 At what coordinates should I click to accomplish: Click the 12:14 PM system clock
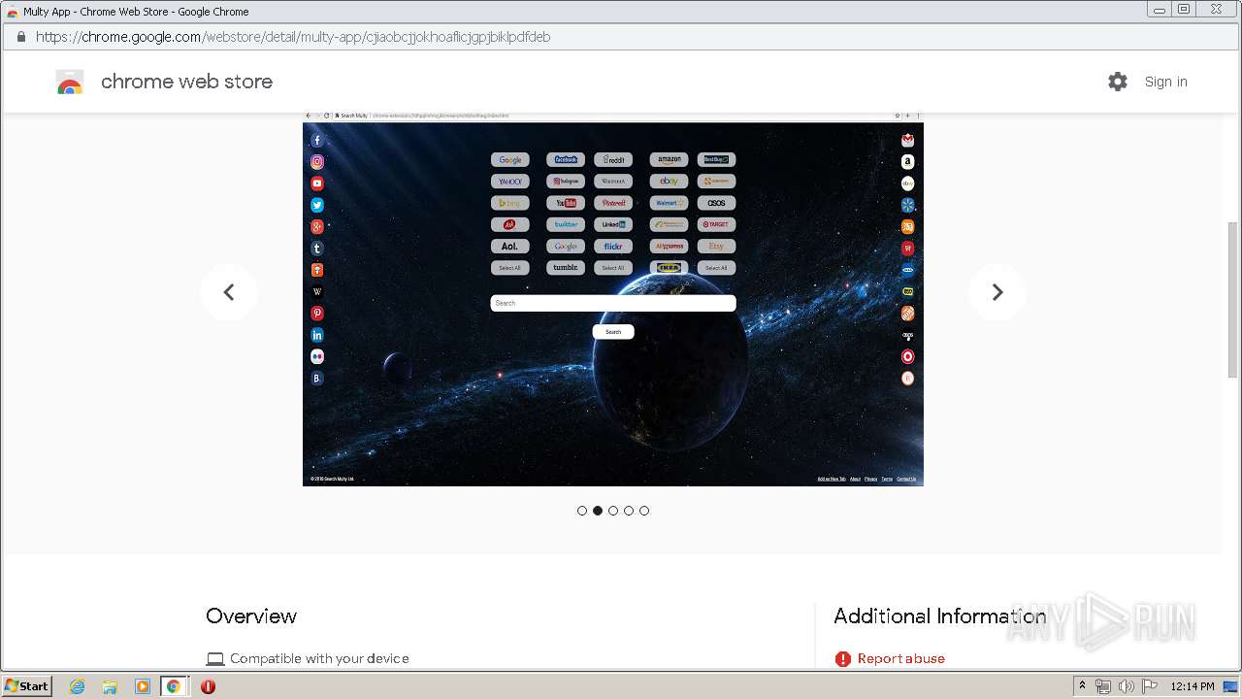(1192, 686)
